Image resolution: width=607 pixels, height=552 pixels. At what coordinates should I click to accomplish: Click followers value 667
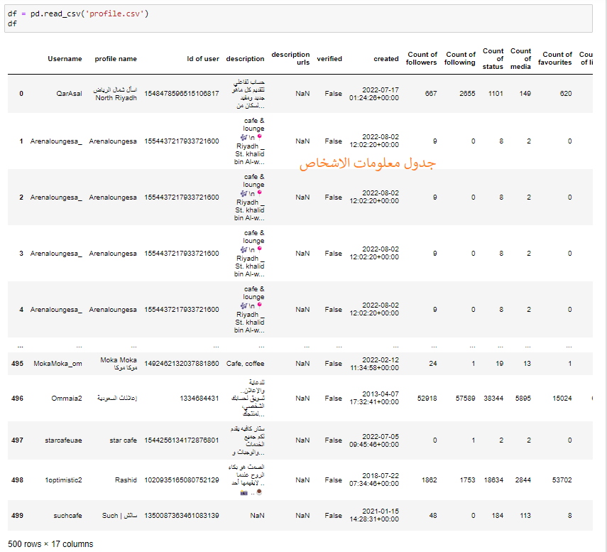431,94
